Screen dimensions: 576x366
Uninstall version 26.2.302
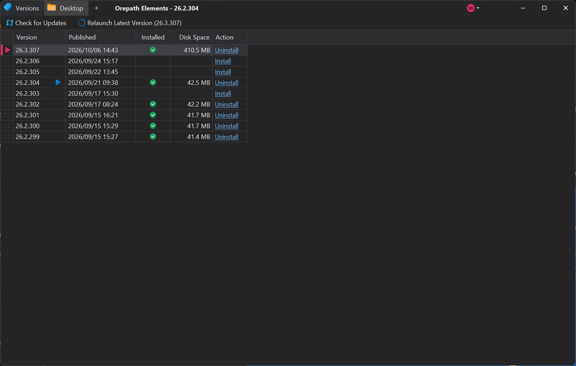226,104
